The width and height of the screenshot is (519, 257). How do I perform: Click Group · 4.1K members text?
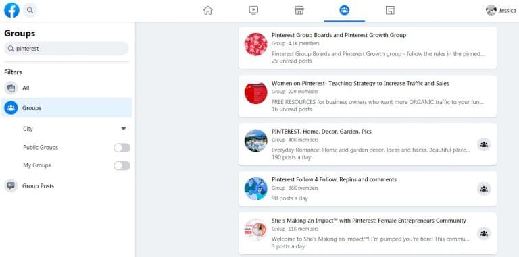(295, 43)
